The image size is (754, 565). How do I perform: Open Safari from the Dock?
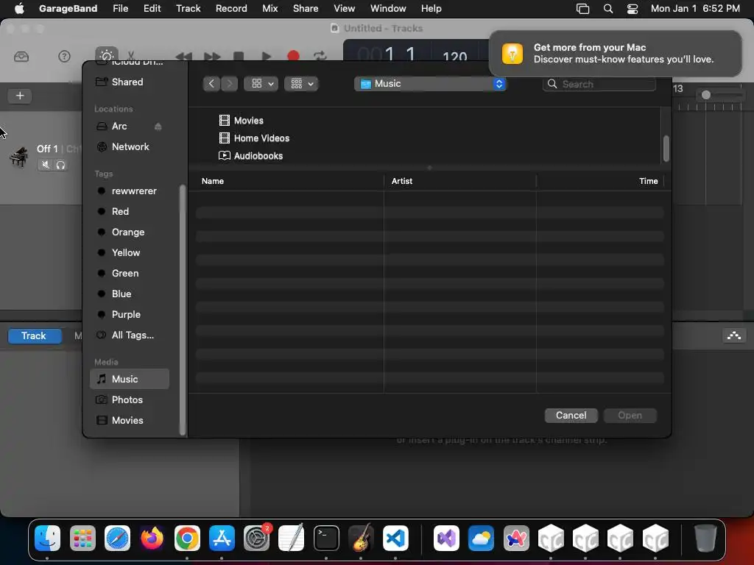(117, 538)
